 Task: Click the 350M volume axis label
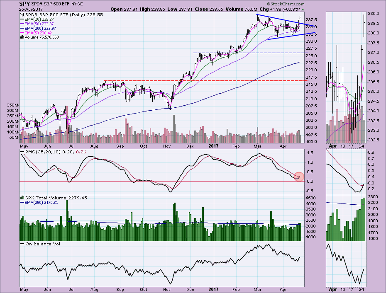tap(13, 105)
